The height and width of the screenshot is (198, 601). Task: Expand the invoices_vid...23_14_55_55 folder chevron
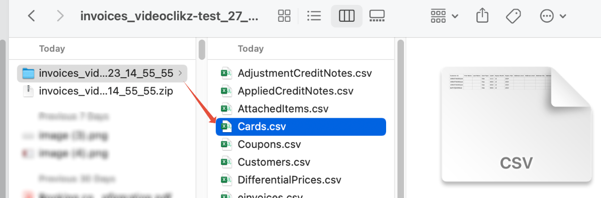tap(180, 74)
